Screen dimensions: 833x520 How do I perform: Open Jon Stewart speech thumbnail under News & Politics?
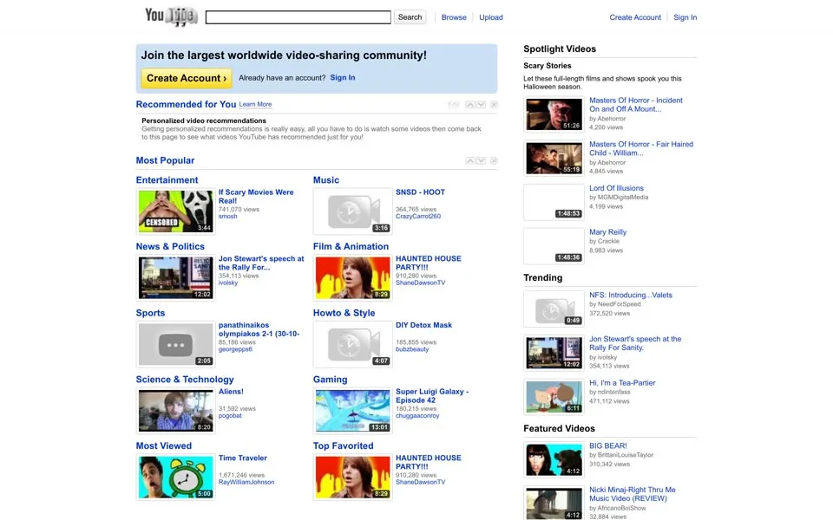point(176,277)
